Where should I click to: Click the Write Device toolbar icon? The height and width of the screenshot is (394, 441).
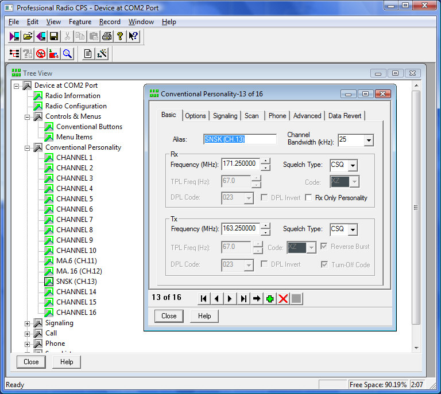pyautogui.click(x=41, y=36)
